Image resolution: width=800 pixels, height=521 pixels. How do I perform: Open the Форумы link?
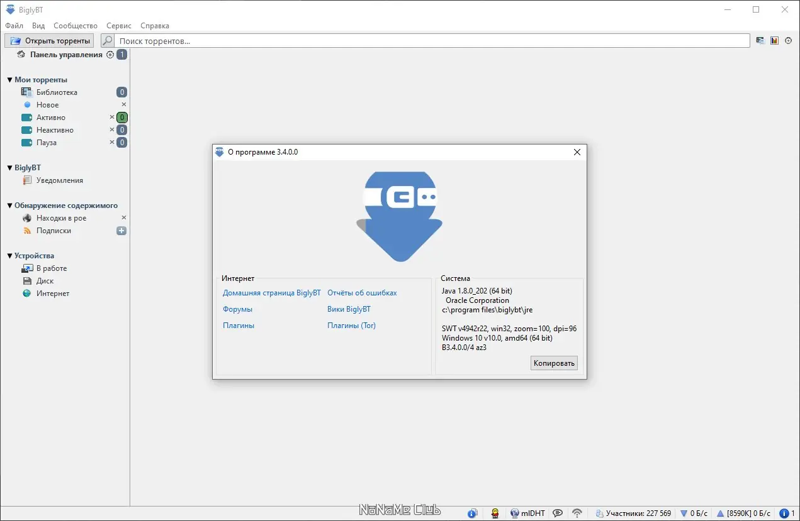(x=237, y=309)
